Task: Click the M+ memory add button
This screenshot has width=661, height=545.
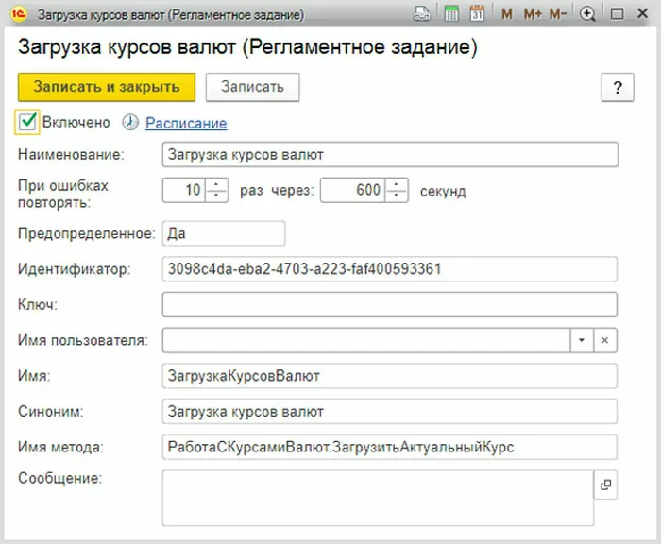Action: pos(533,14)
